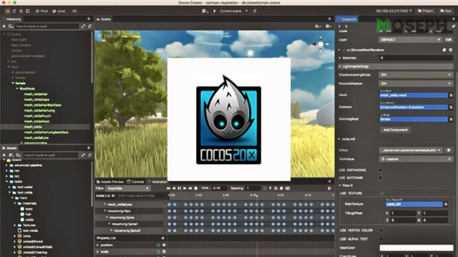Expand the Materials property
The image size is (458, 257).
click(x=340, y=58)
